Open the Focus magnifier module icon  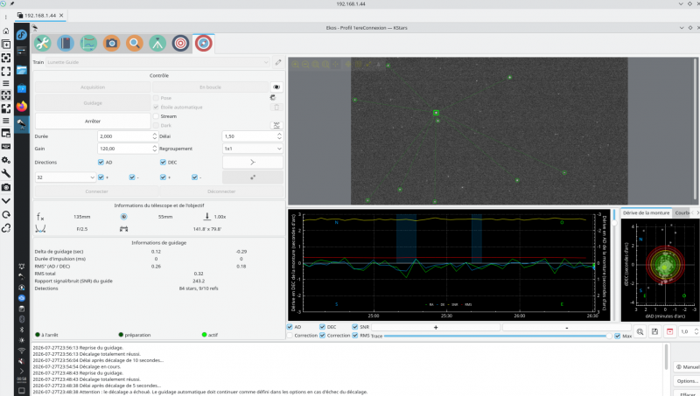135,43
